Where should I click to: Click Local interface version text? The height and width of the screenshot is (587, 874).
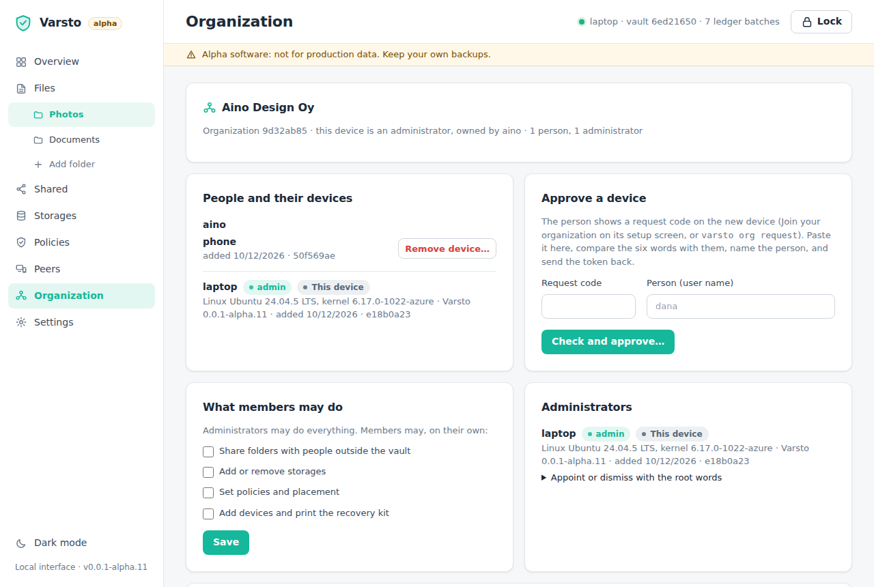pos(81,567)
